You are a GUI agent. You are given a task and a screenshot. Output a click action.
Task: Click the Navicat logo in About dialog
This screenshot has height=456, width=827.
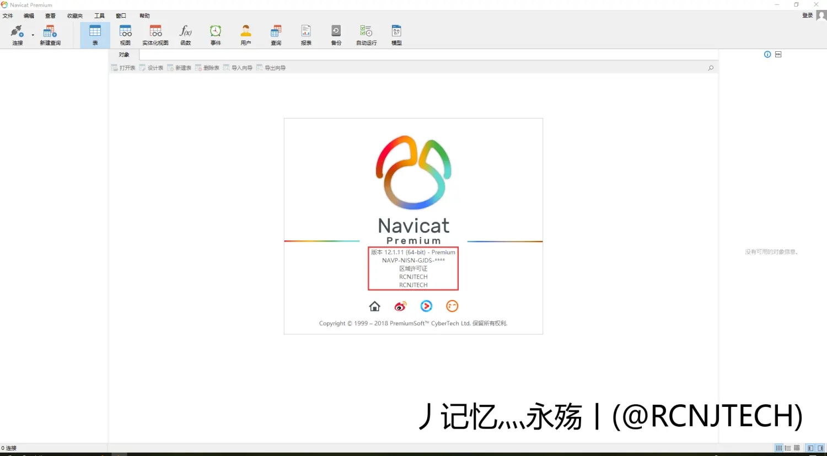(x=413, y=172)
